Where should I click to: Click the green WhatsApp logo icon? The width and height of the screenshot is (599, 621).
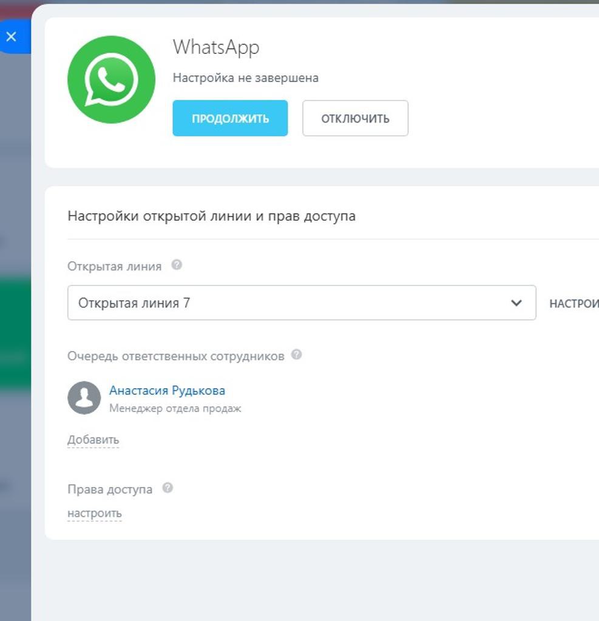click(111, 79)
